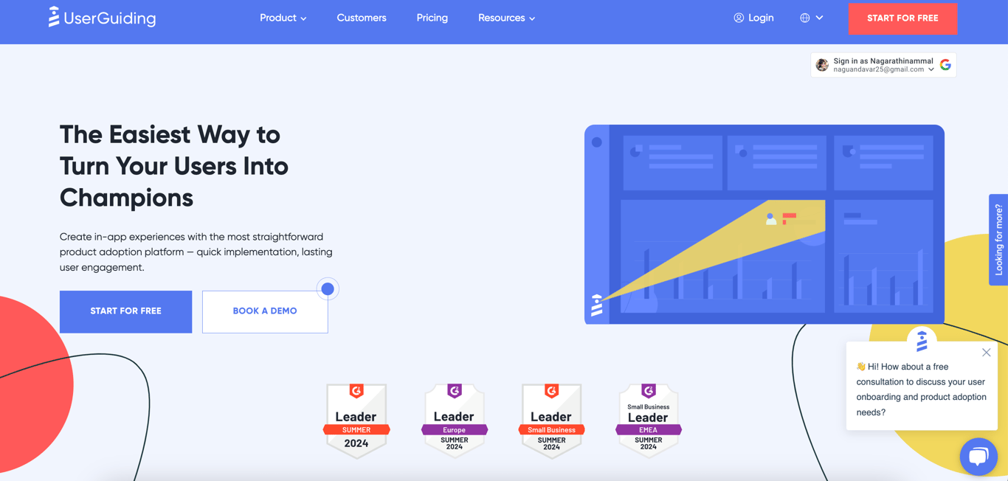
Task: Expand account chevron in Google sign-in prompt
Action: pyautogui.click(x=931, y=69)
